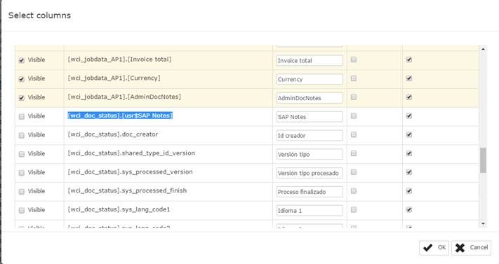Uncheck the last-column checkbox in Versión tipo procesado row
This screenshot has height=264, width=499.
click(x=409, y=172)
